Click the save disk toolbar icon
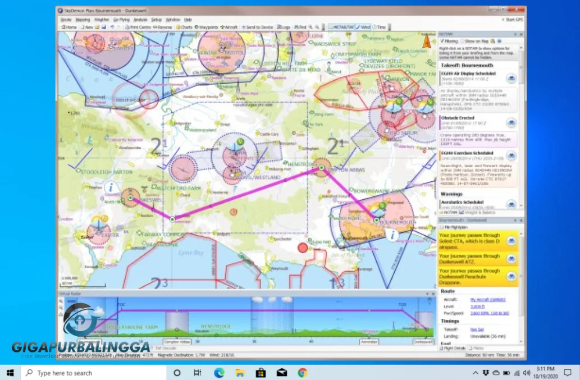 coord(104,27)
